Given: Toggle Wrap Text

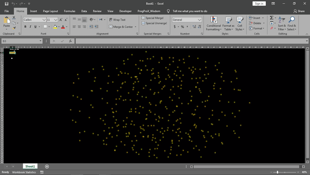Looking at the screenshot, I should pos(117,20).
